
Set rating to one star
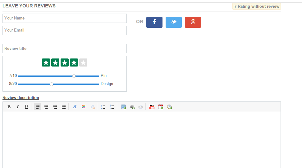point(46,62)
